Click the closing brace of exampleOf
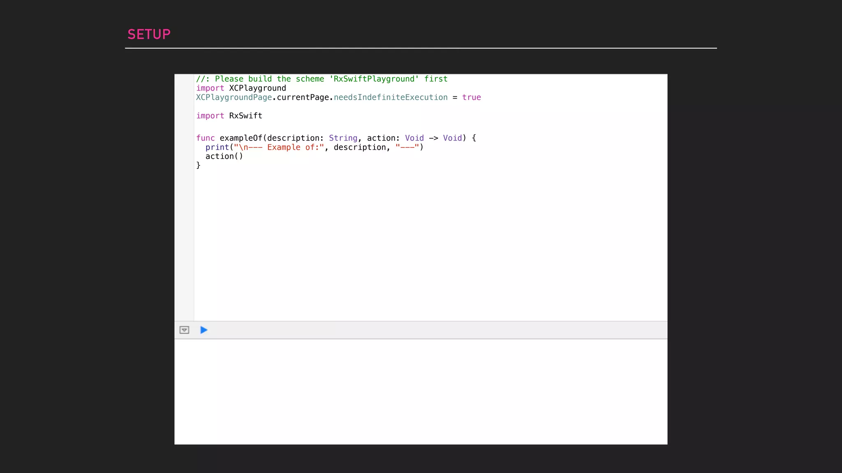The width and height of the screenshot is (842, 473). click(198, 165)
